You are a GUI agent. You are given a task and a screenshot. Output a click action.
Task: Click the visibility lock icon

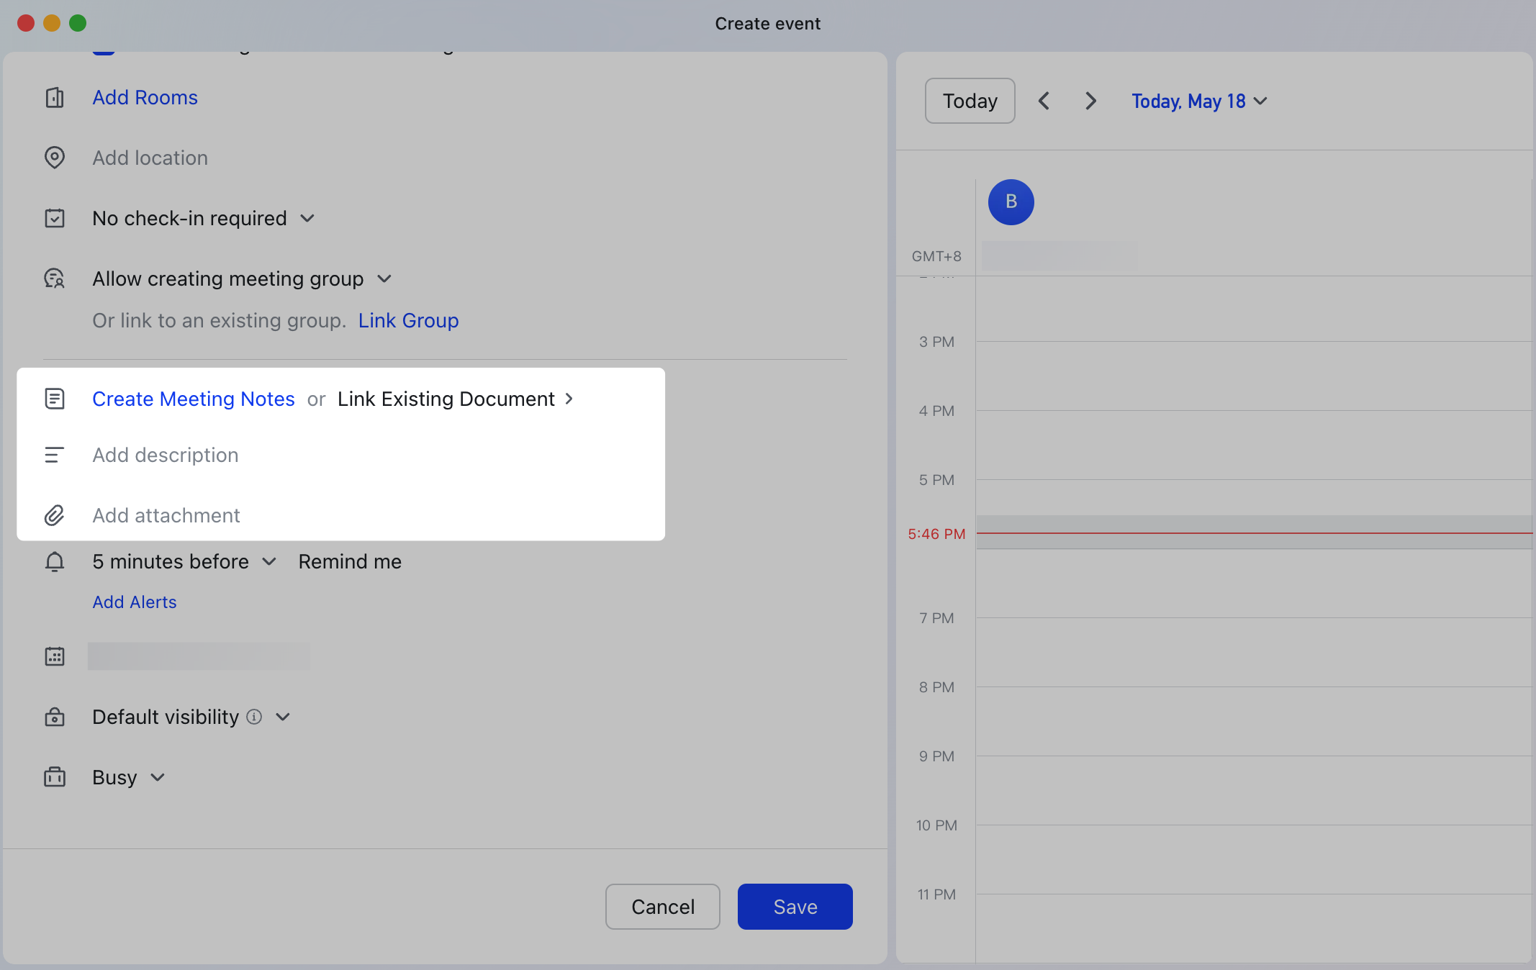click(x=55, y=717)
